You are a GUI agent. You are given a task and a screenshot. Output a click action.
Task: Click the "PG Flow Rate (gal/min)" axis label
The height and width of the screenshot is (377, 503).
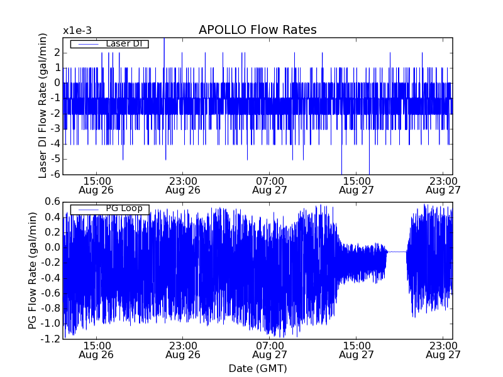[32, 270]
